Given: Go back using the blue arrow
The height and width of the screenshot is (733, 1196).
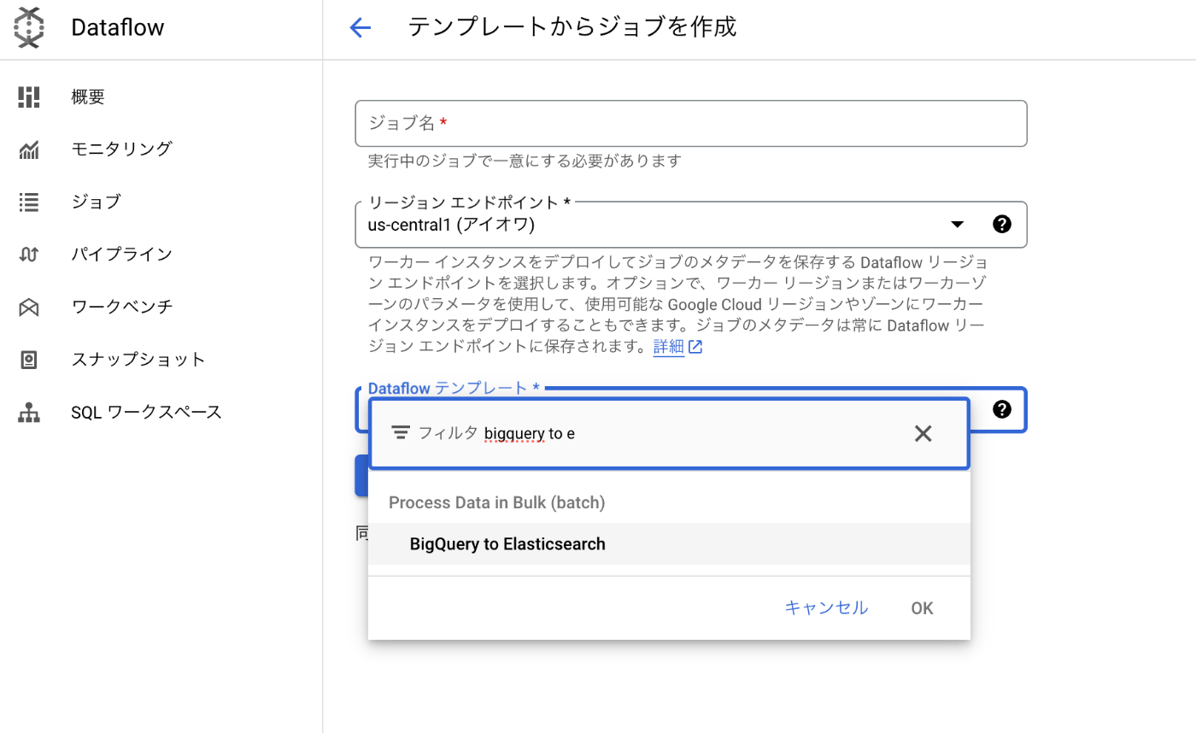Looking at the screenshot, I should coord(361,28).
